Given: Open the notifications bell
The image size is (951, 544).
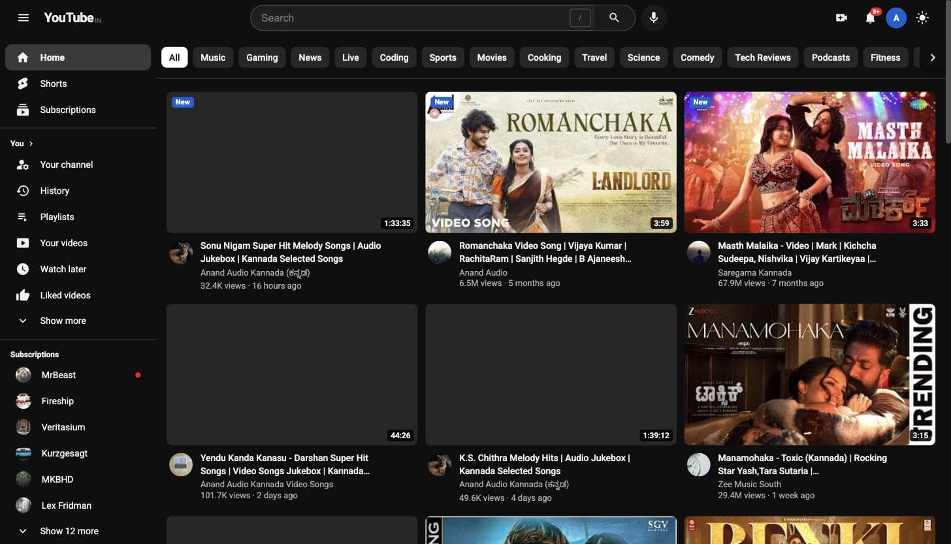Looking at the screenshot, I should pyautogui.click(x=870, y=18).
